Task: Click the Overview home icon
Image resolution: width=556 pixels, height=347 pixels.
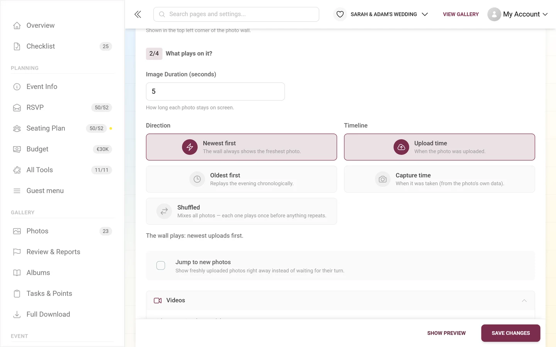Action: (x=17, y=25)
